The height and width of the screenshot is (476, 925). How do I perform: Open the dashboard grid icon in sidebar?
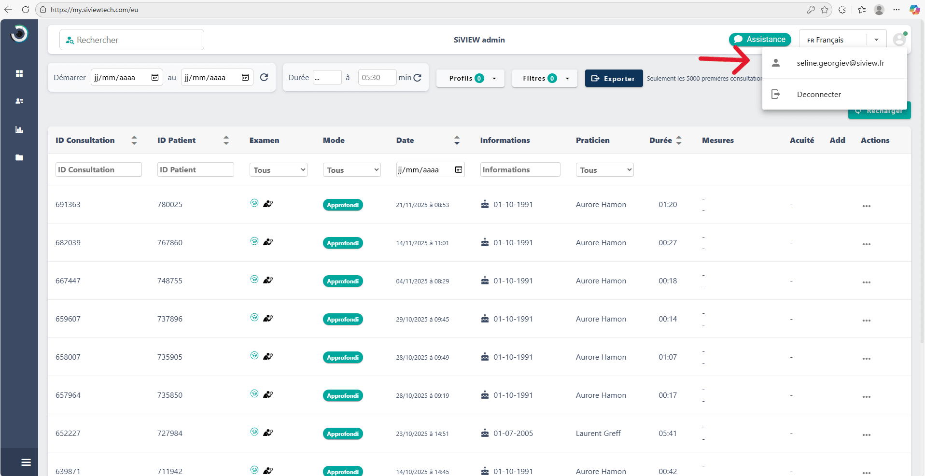point(19,73)
